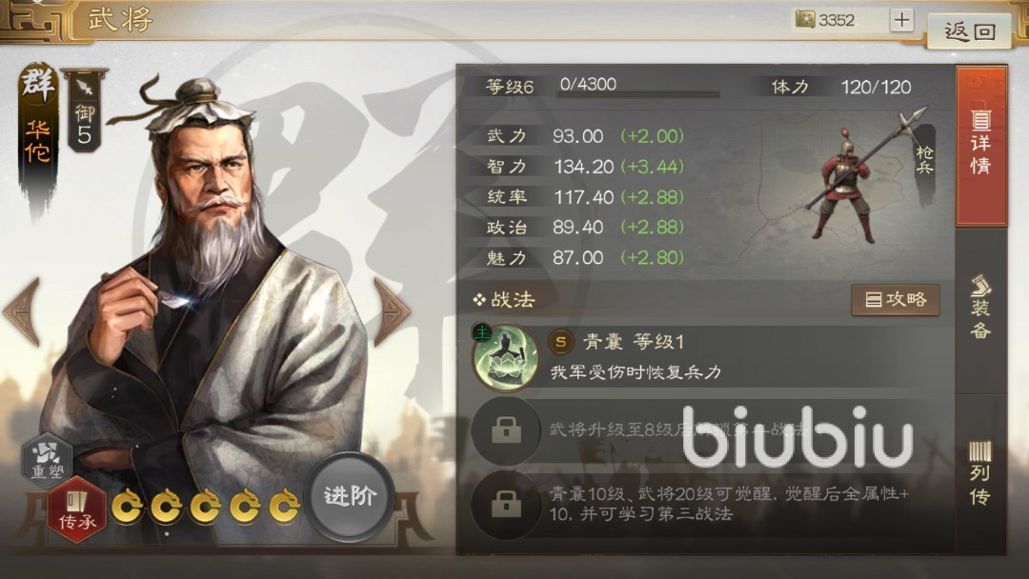This screenshot has width=1029, height=579.
Task: Click the level experience progress bar
Action: [x=637, y=94]
